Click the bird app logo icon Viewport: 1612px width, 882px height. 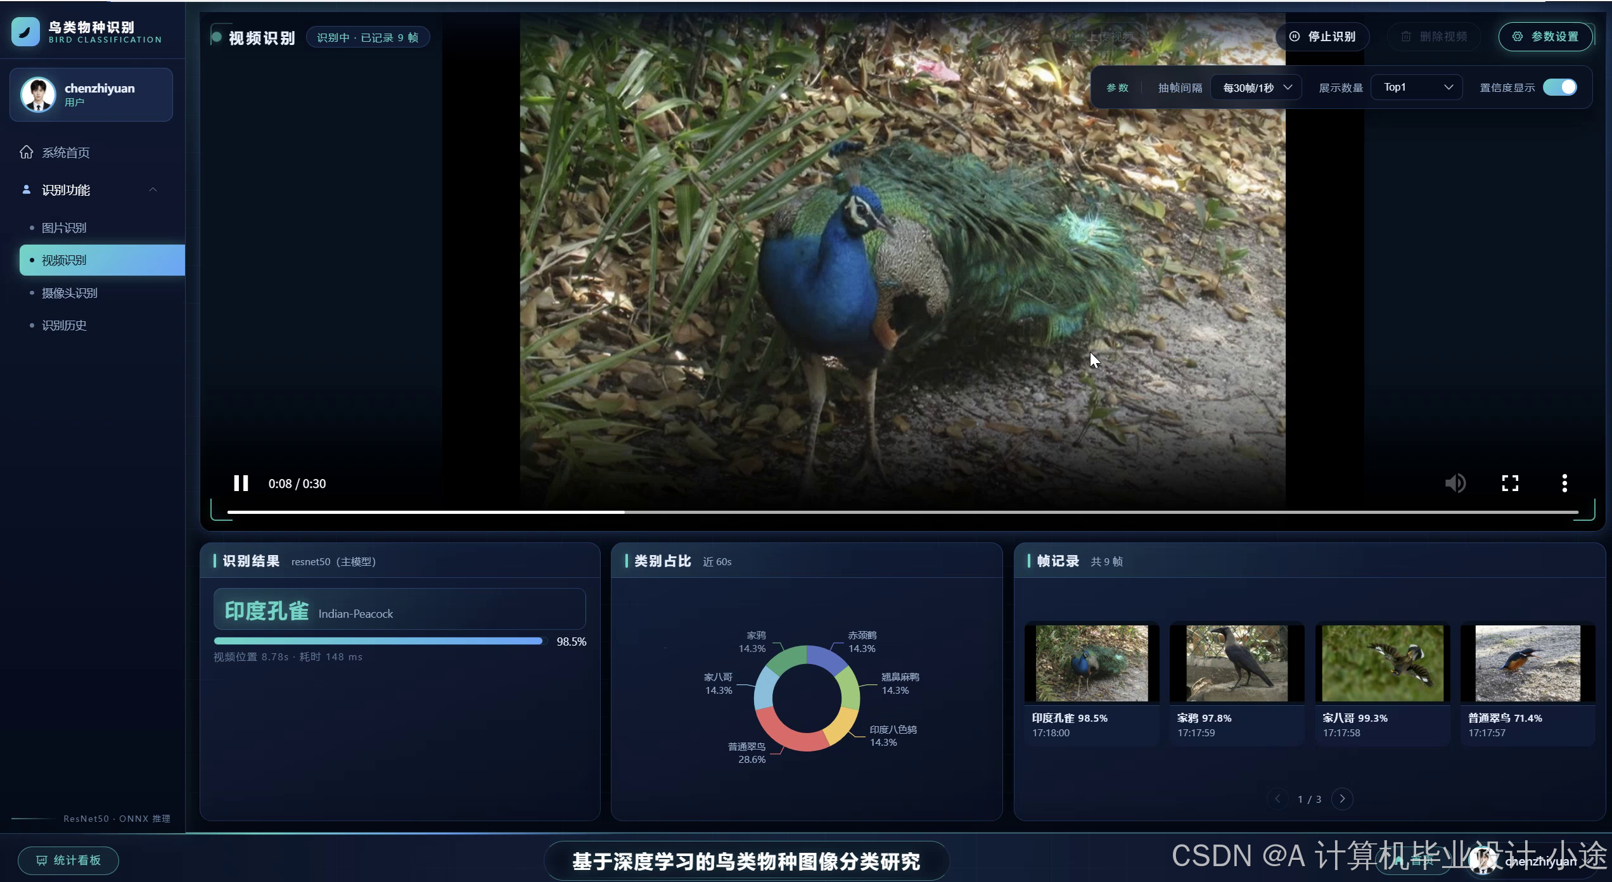(25, 32)
